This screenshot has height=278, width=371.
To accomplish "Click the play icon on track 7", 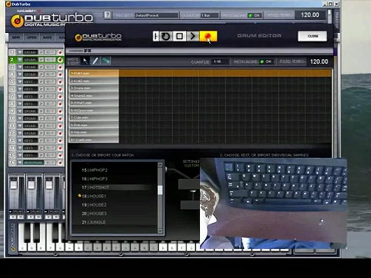I will point(41,97).
